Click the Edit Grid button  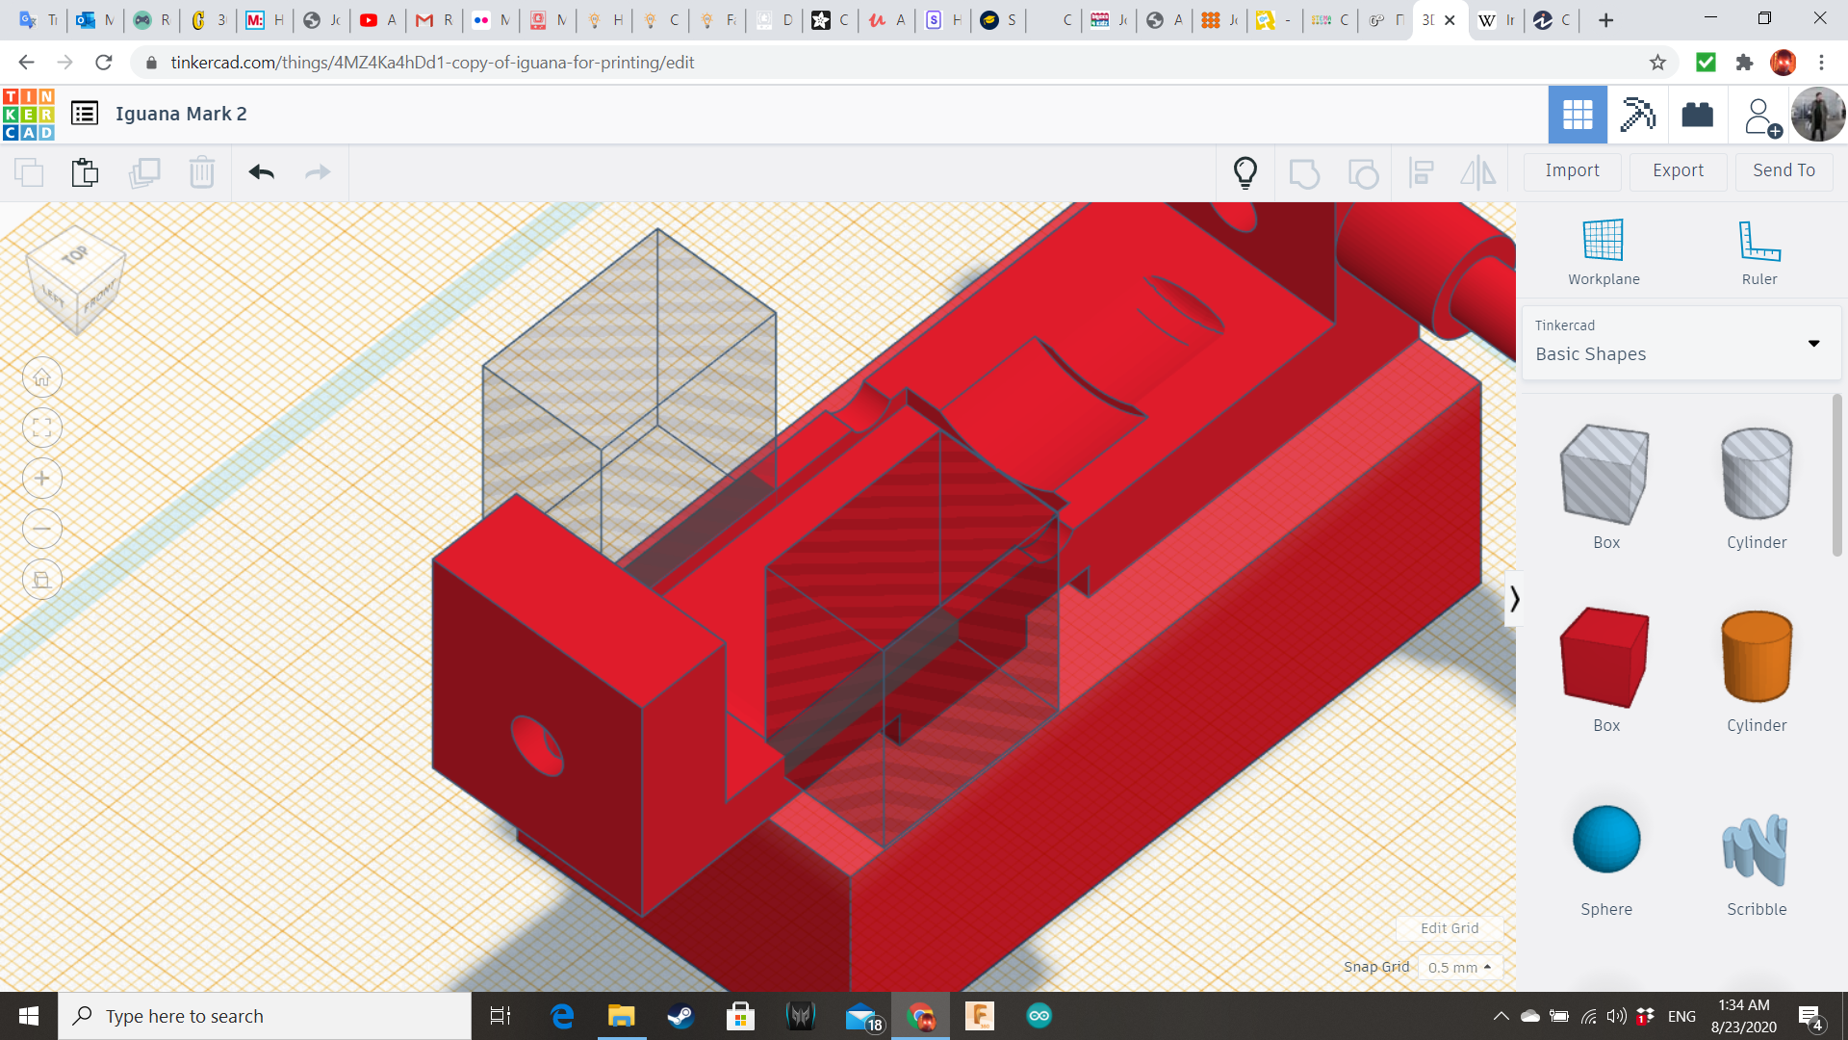coord(1450,928)
